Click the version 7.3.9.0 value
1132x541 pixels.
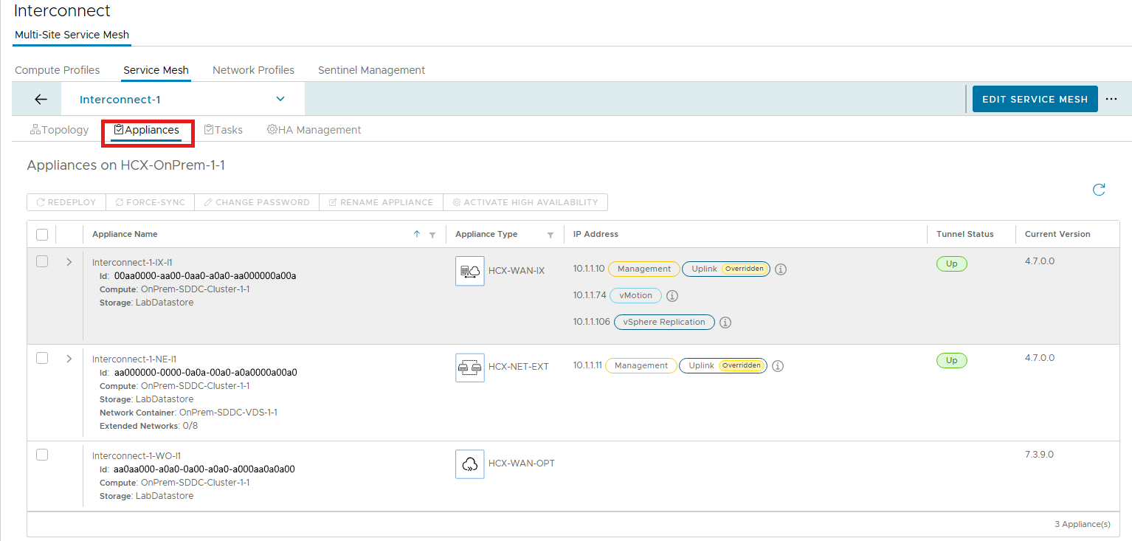1039,454
